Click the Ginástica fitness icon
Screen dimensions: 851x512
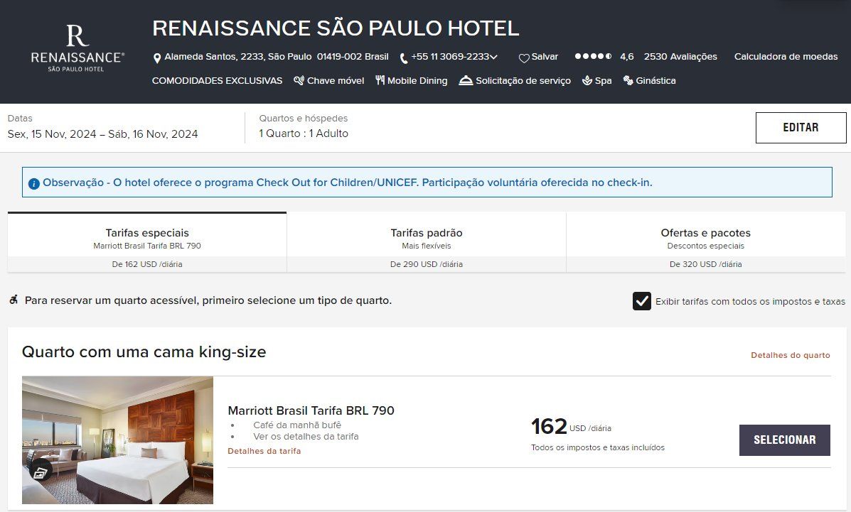coord(628,81)
